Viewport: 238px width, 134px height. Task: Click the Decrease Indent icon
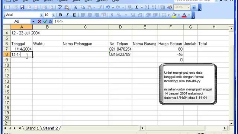point(148,15)
